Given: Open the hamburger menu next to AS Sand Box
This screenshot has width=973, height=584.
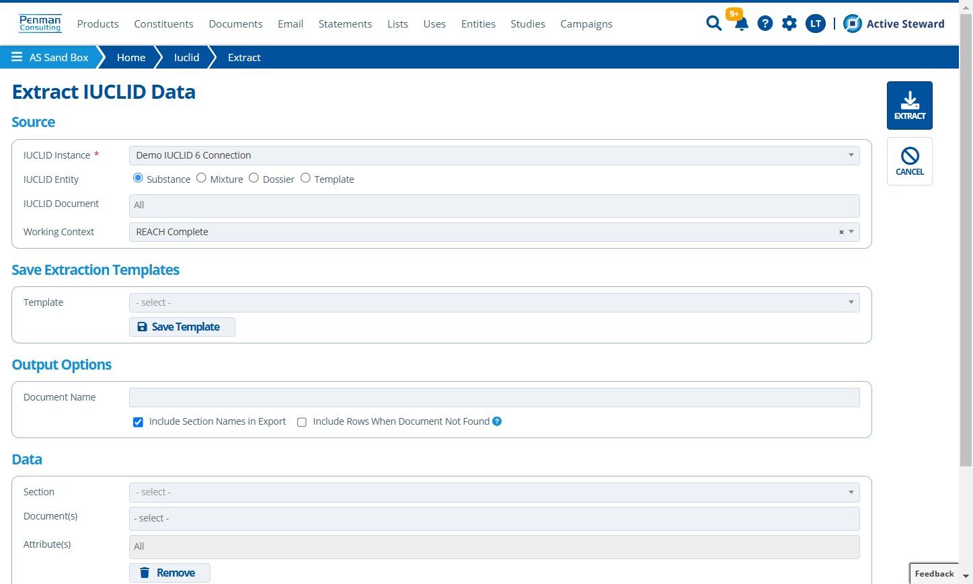Looking at the screenshot, I should pos(17,57).
